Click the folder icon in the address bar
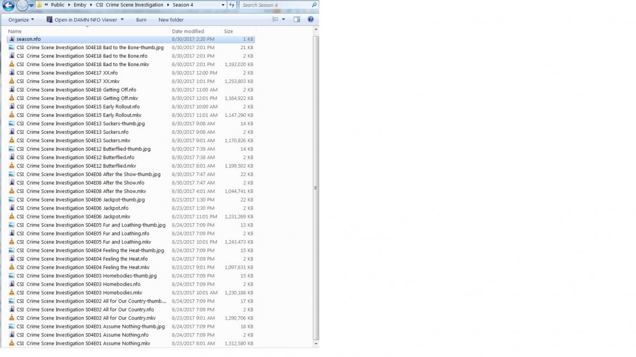636x357 pixels. click(40, 5)
